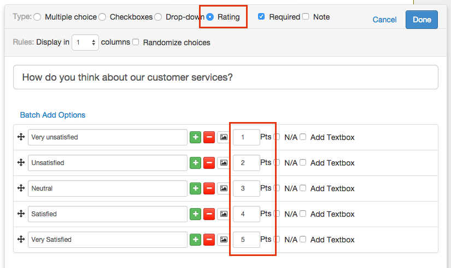Click red minus icon beside Neutral

click(209, 188)
